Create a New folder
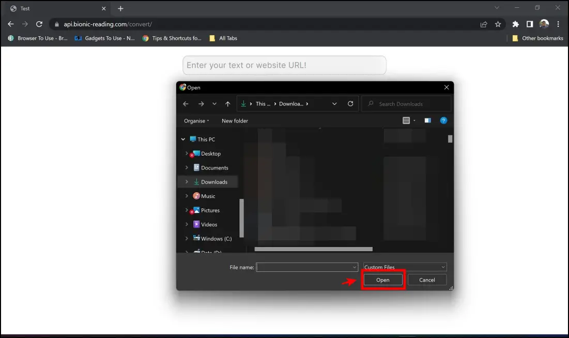This screenshot has height=338, width=569. (235, 121)
